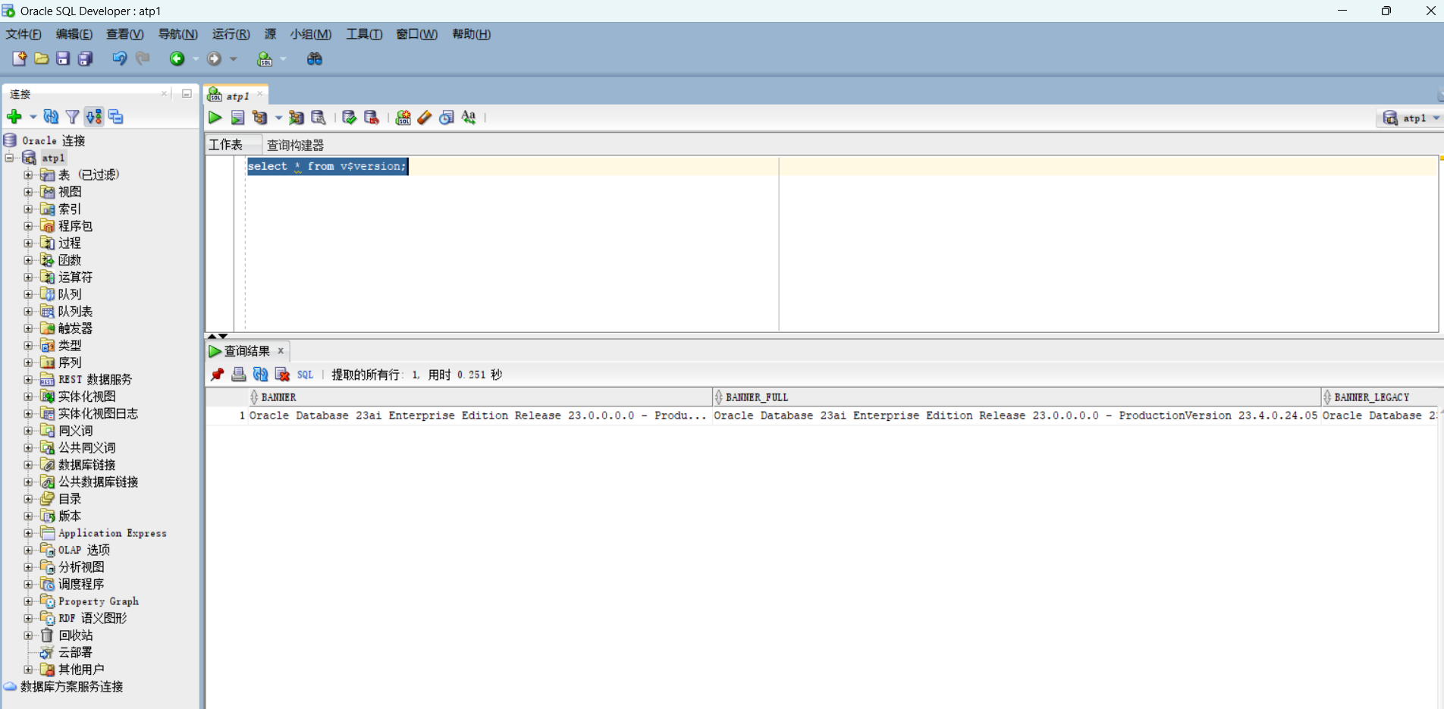Screen dimensions: 1444x709
Task: Open the Explain Plan dropdown arrow
Action: 278,118
